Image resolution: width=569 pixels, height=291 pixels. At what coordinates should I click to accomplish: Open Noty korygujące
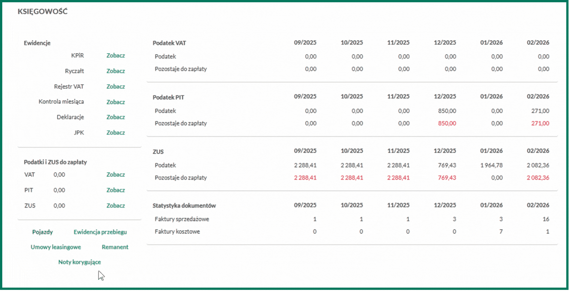click(80, 262)
